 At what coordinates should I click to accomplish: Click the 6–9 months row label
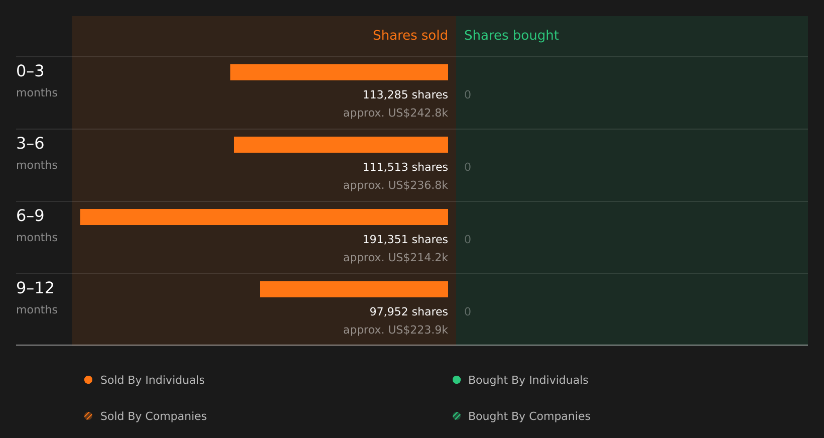tap(37, 226)
